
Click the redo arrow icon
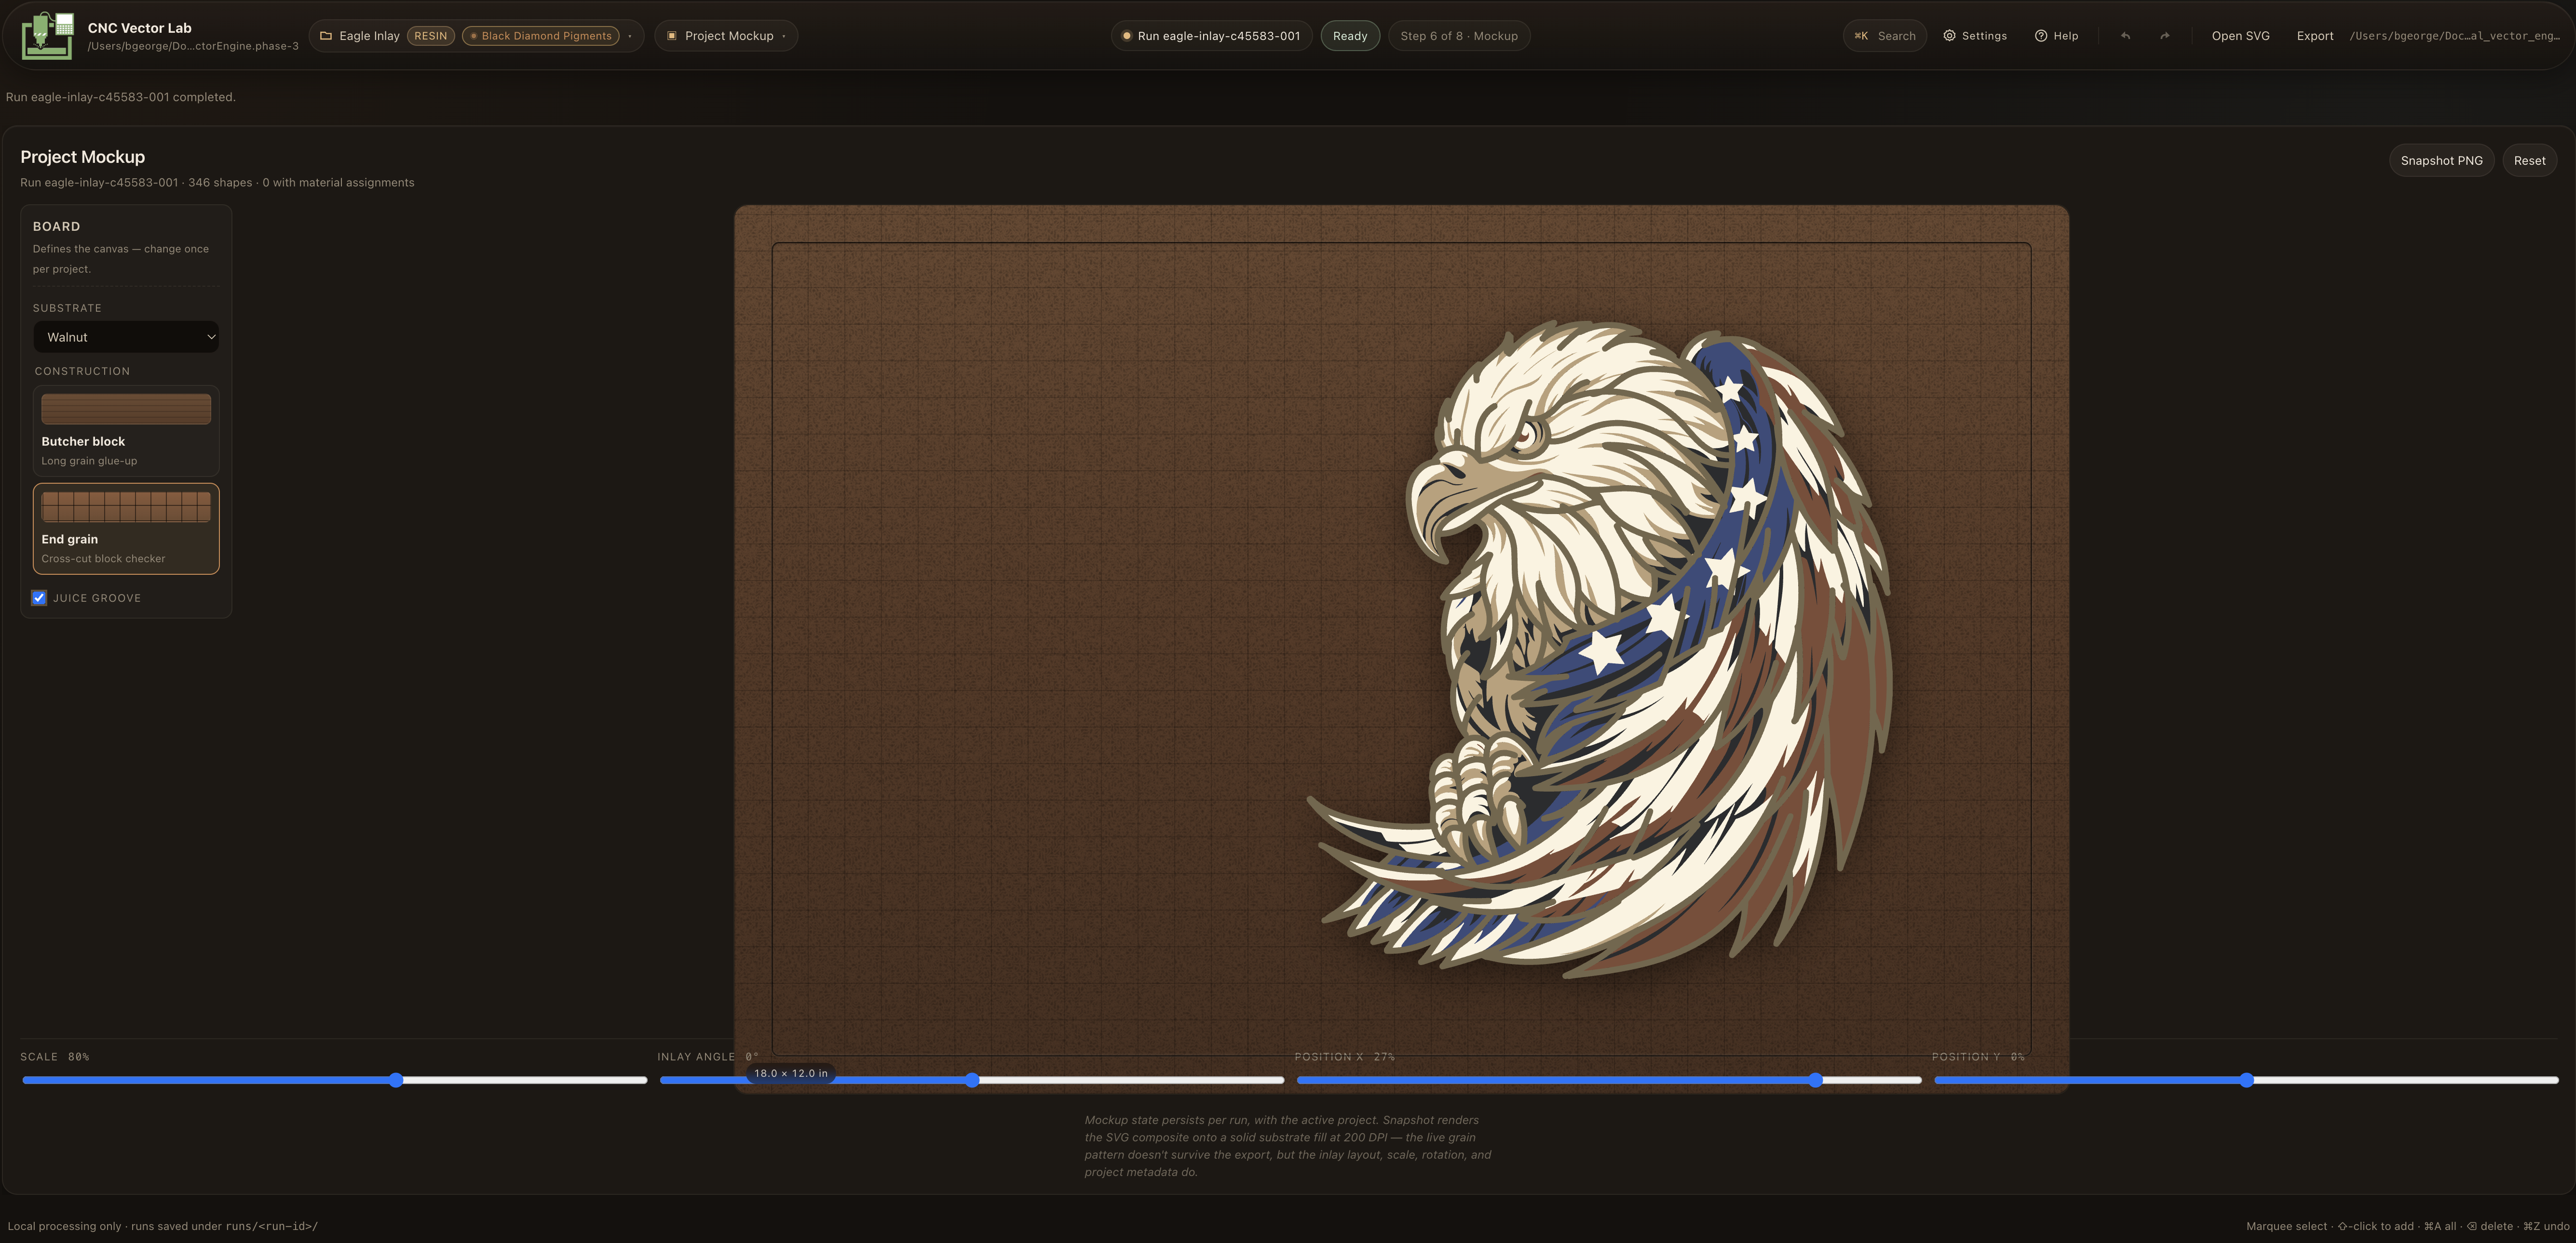[x=2165, y=36]
